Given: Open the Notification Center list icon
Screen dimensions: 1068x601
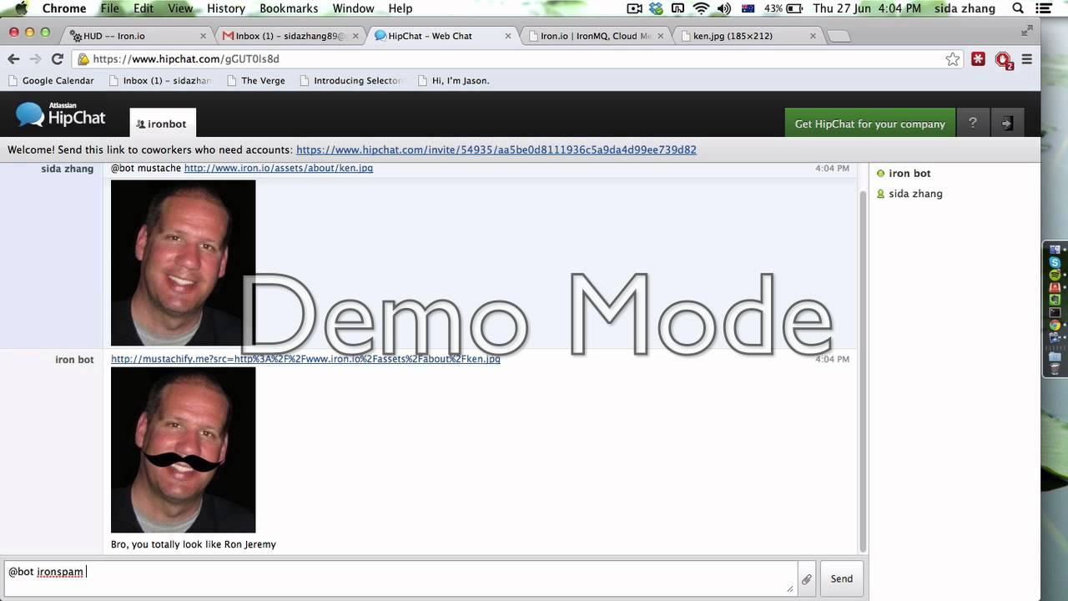Looking at the screenshot, I should 1045,8.
